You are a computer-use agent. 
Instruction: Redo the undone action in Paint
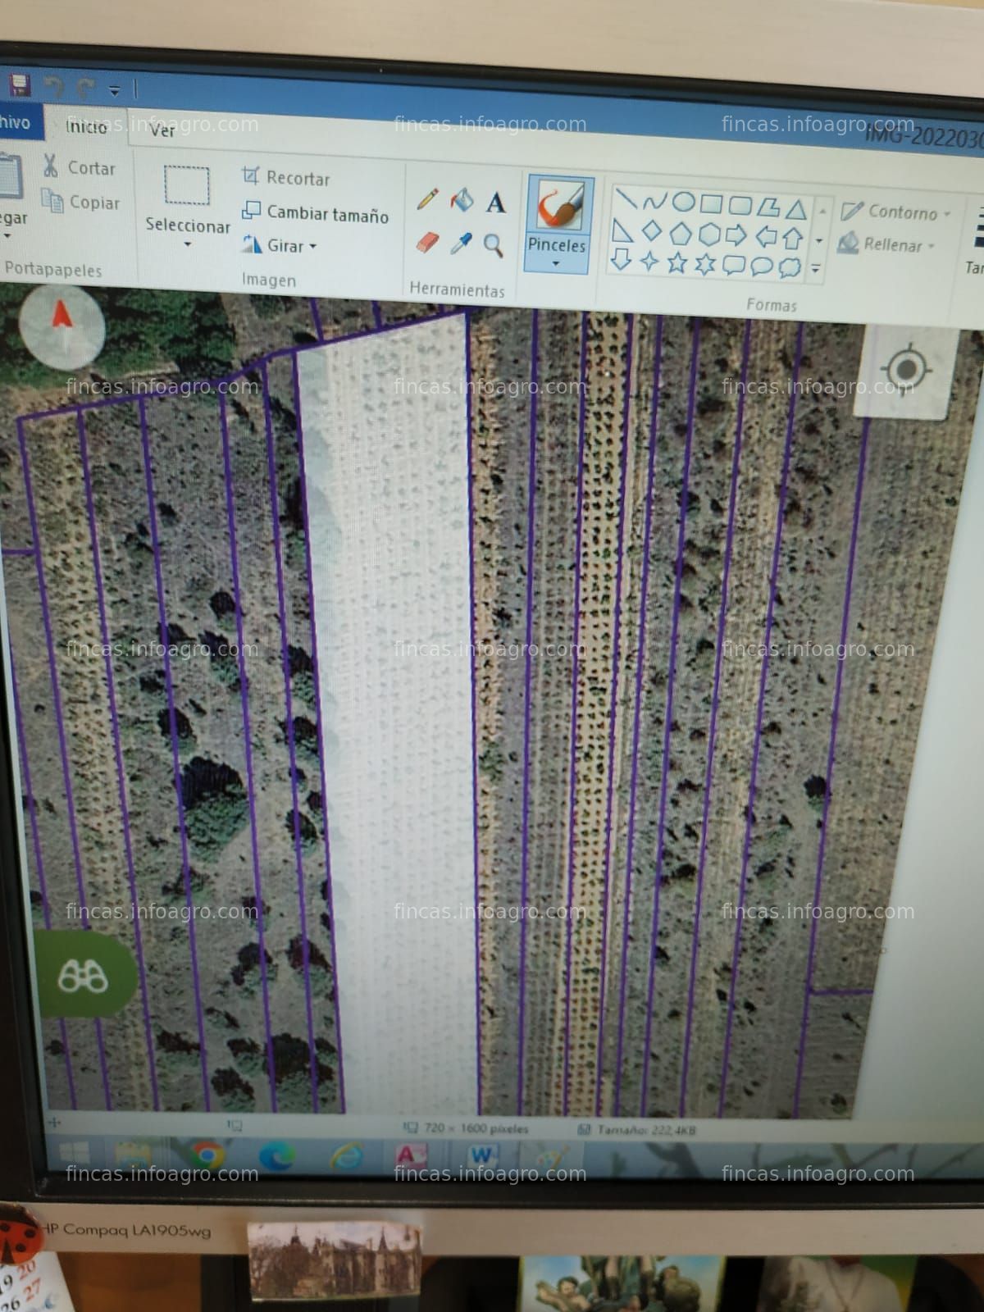point(85,87)
